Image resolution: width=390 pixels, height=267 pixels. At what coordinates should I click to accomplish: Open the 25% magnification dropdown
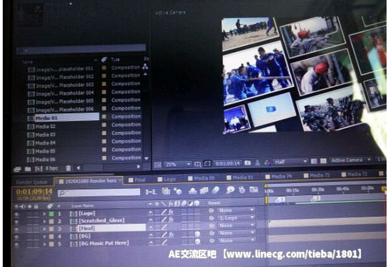pyautogui.click(x=178, y=164)
